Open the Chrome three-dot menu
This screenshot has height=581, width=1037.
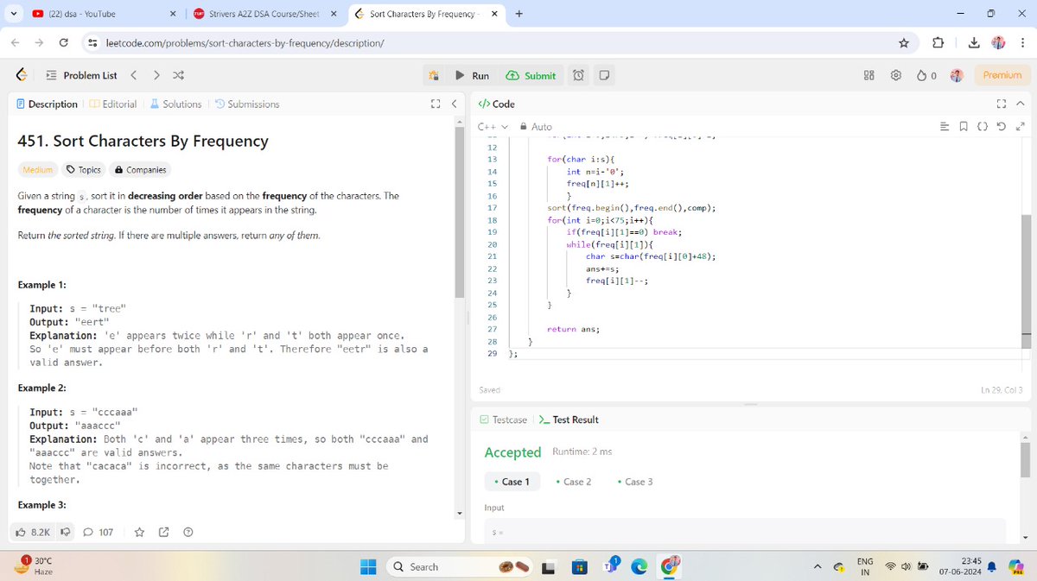pos(1022,42)
